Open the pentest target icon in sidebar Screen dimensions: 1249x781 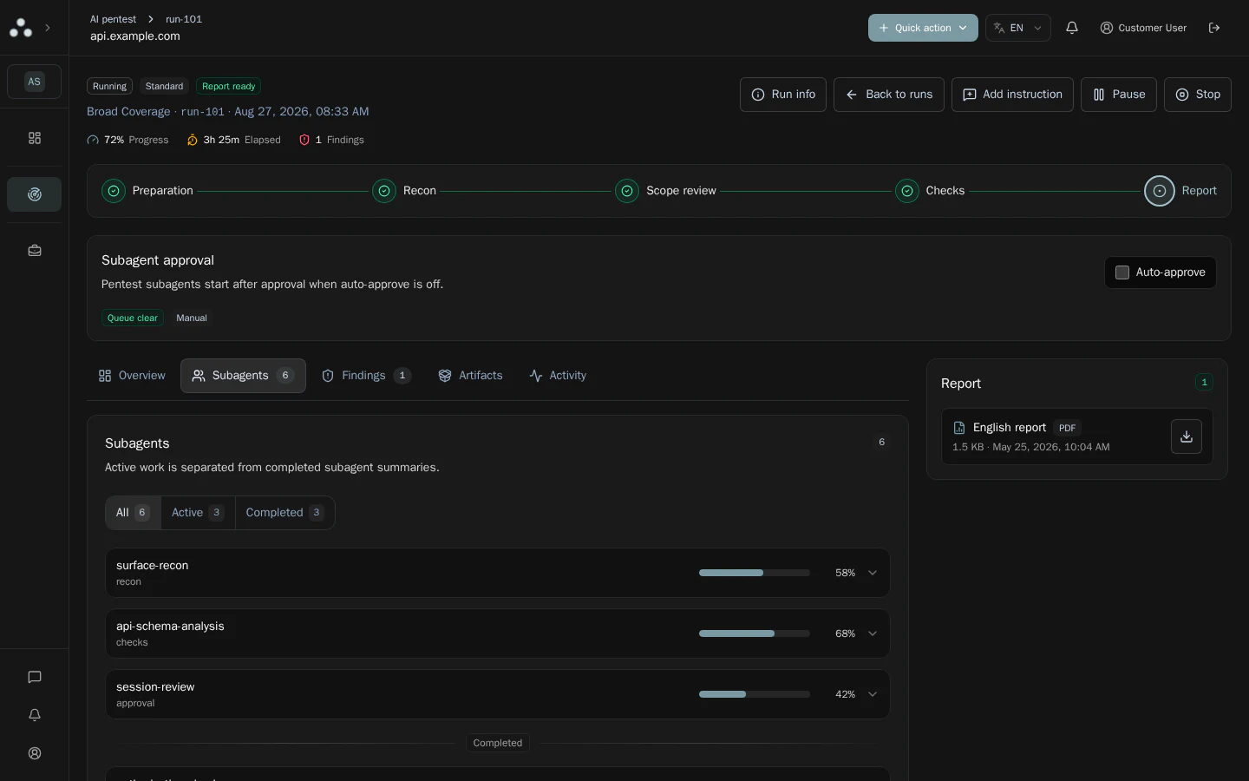pos(35,194)
